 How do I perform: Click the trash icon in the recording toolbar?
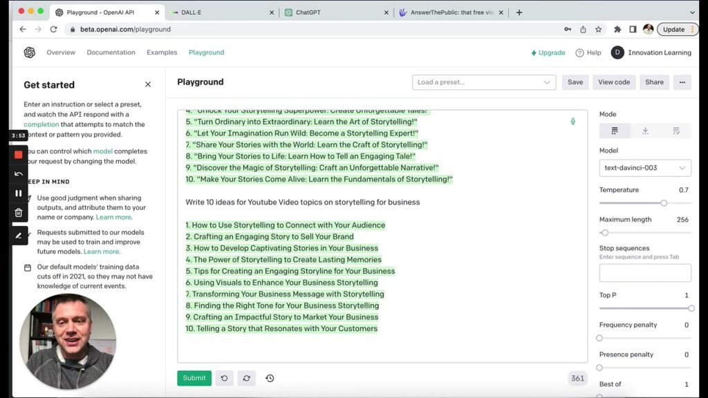[19, 213]
